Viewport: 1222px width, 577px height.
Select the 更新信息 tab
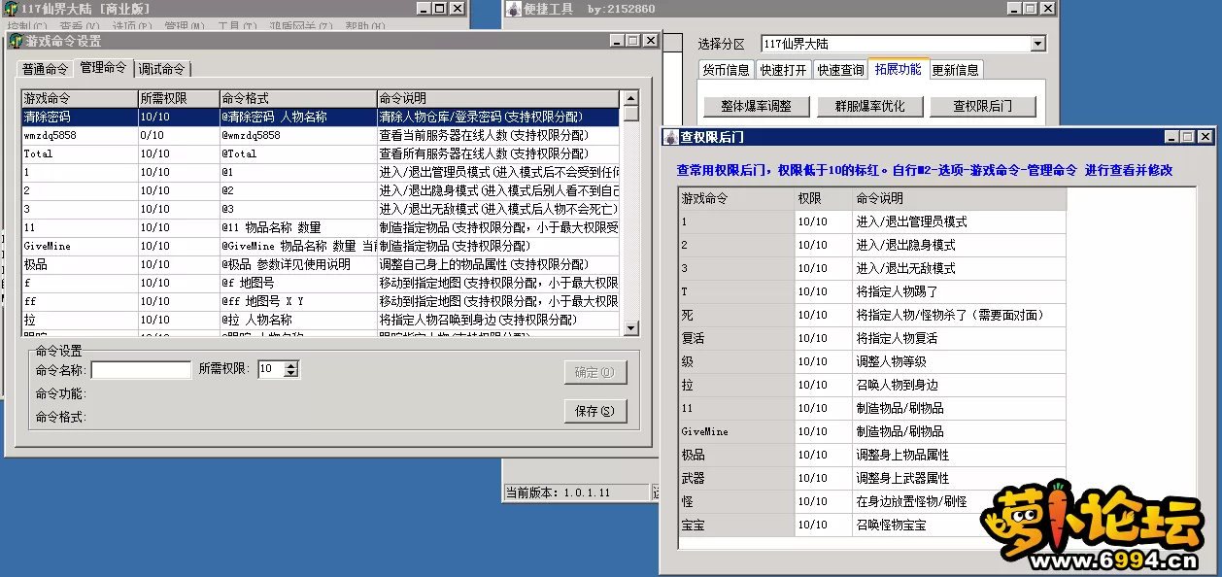pos(956,70)
